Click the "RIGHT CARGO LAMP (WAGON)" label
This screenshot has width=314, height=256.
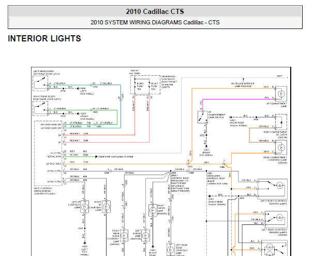(x=162, y=209)
